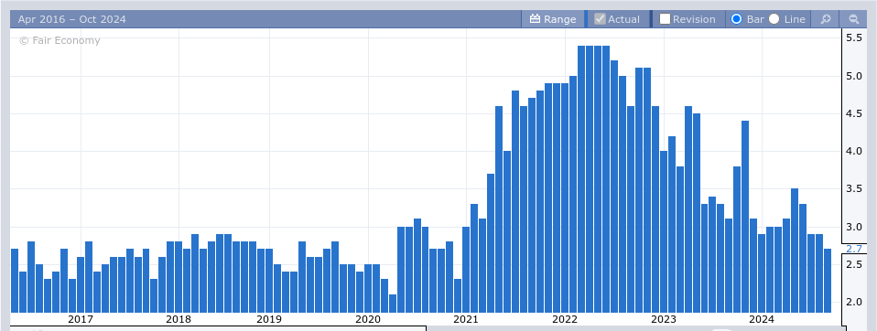Click the 2.5 value on the y-axis
The height and width of the screenshot is (331, 877).
click(853, 264)
